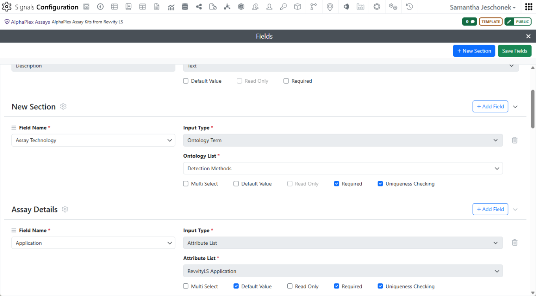The height and width of the screenshot is (296, 536).
Task: Open the molecule network icon in toolbar
Action: [227, 7]
